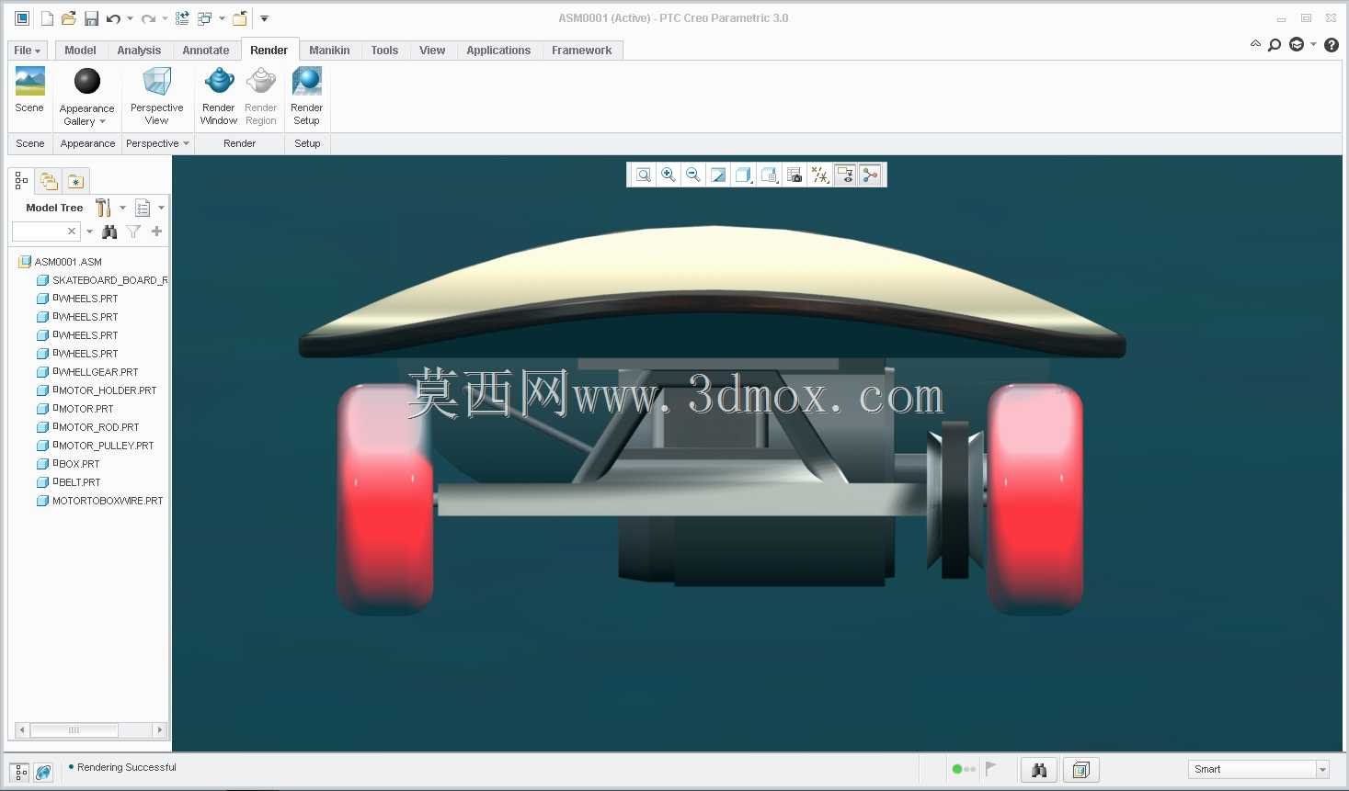Click the Close window folder icon in quick access
Viewport: 1349px width, 791px height.
pos(239,18)
